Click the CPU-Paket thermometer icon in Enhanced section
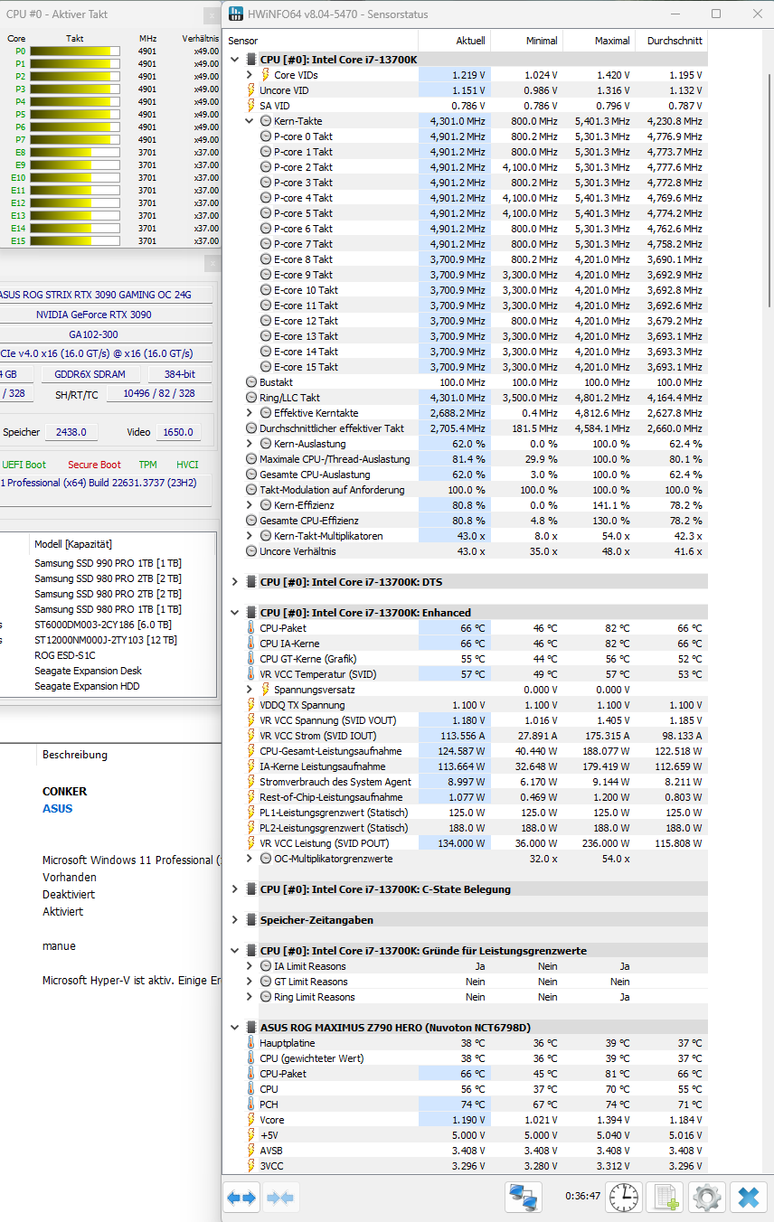Screen dimensions: 774x1222 (251, 628)
